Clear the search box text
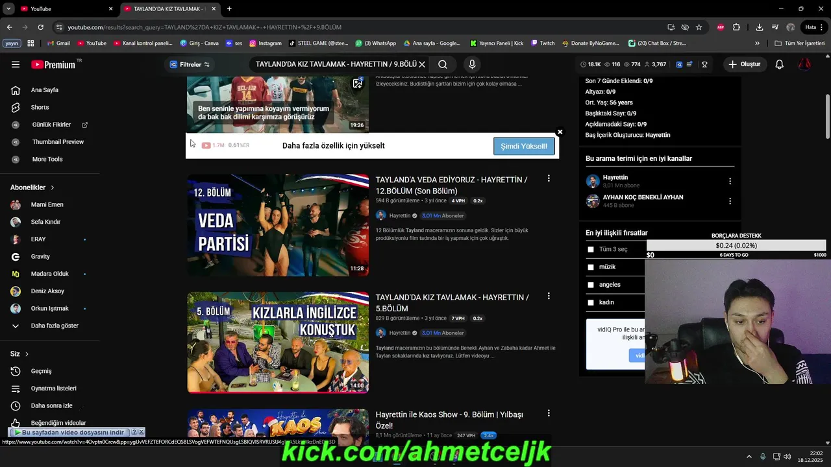The width and height of the screenshot is (831, 467). [x=422, y=64]
